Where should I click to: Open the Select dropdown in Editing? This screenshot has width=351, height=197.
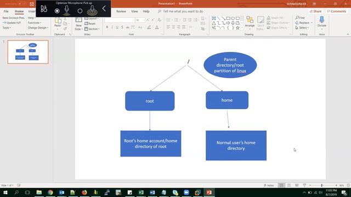coord(302,28)
